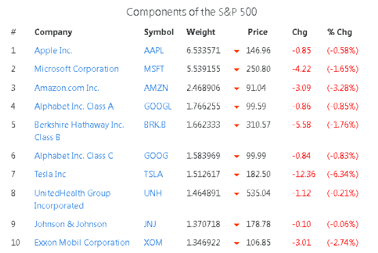378x253 pixels.
Task: Click the Company column header
Action: [53, 32]
